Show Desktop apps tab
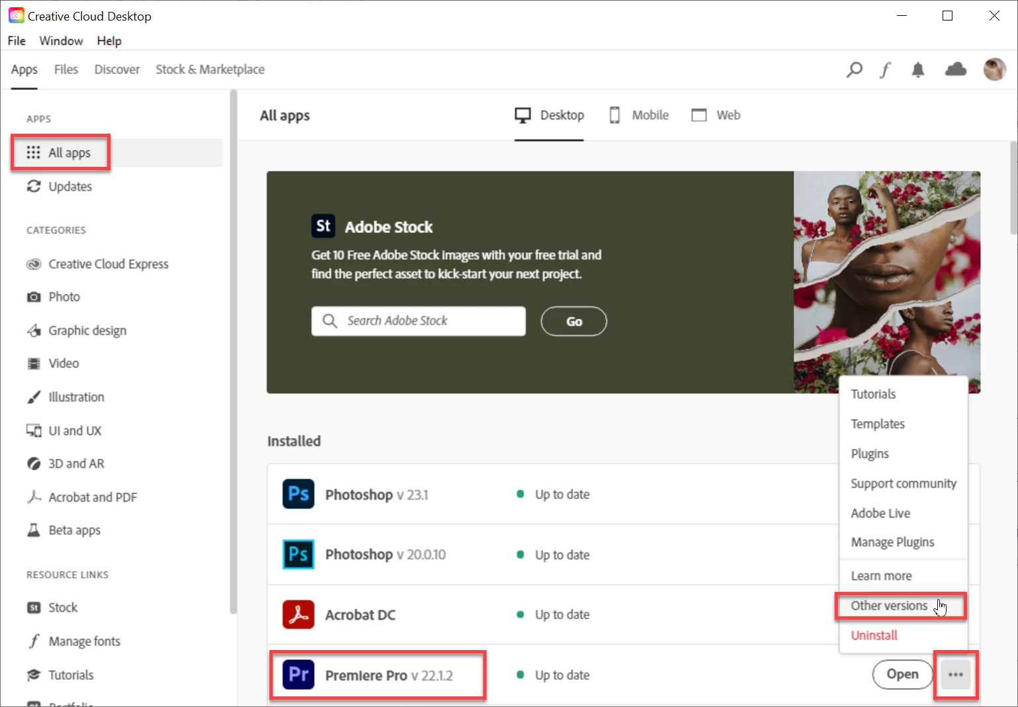 (549, 115)
